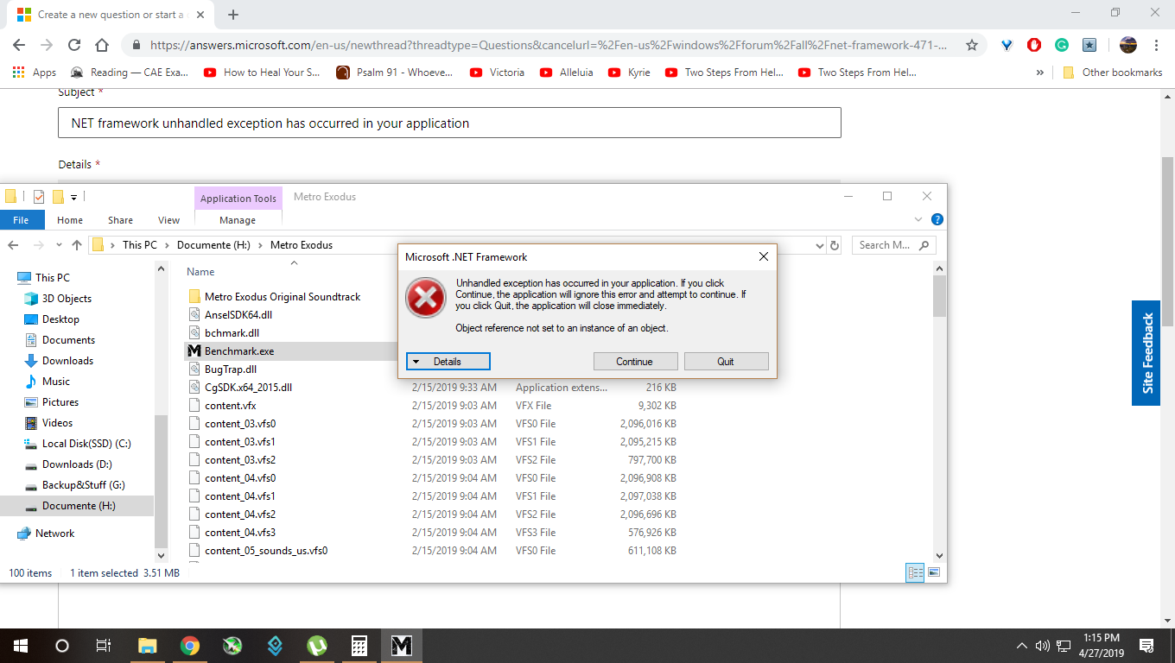Viewport: 1175px width, 663px height.
Task: Open the Apps bookmarks shortcut
Action: click(35, 73)
